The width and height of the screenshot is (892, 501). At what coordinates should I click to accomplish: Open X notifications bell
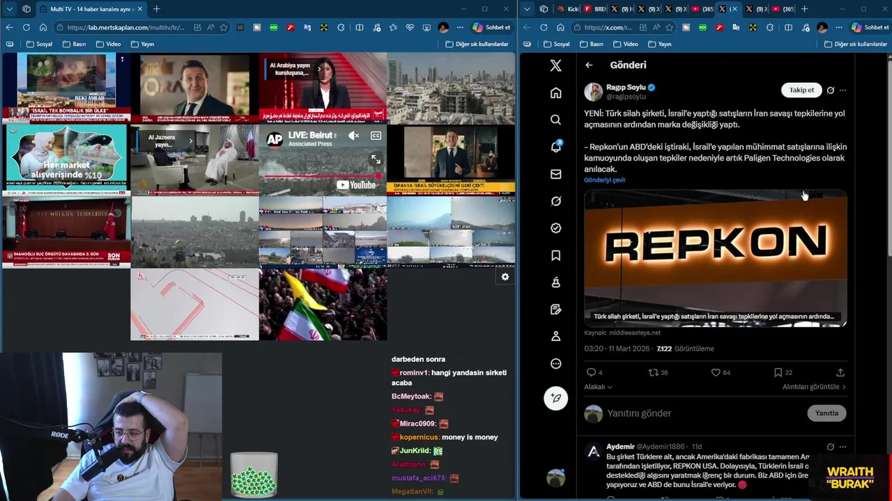pyautogui.click(x=555, y=147)
